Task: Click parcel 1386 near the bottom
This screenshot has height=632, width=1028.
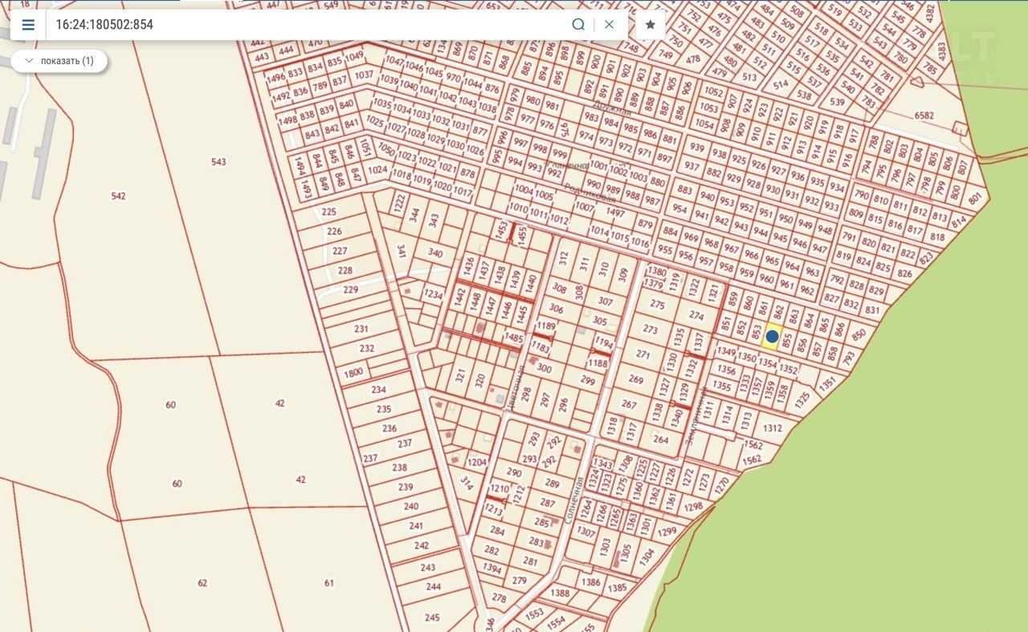Action: pos(591,582)
